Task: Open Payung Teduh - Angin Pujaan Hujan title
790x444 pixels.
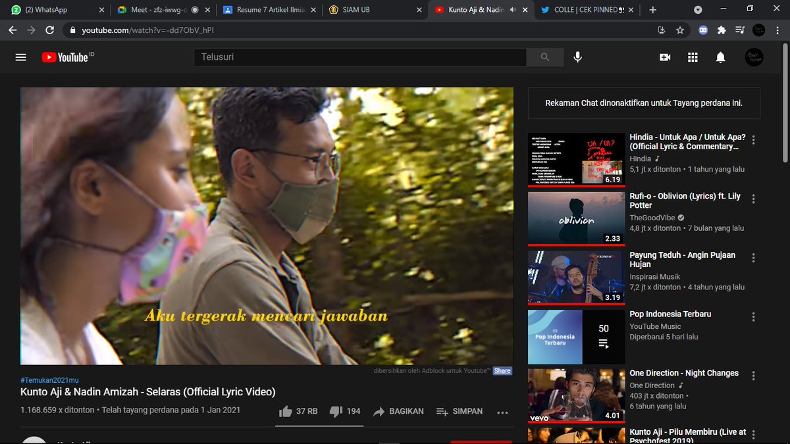Action: 683,260
